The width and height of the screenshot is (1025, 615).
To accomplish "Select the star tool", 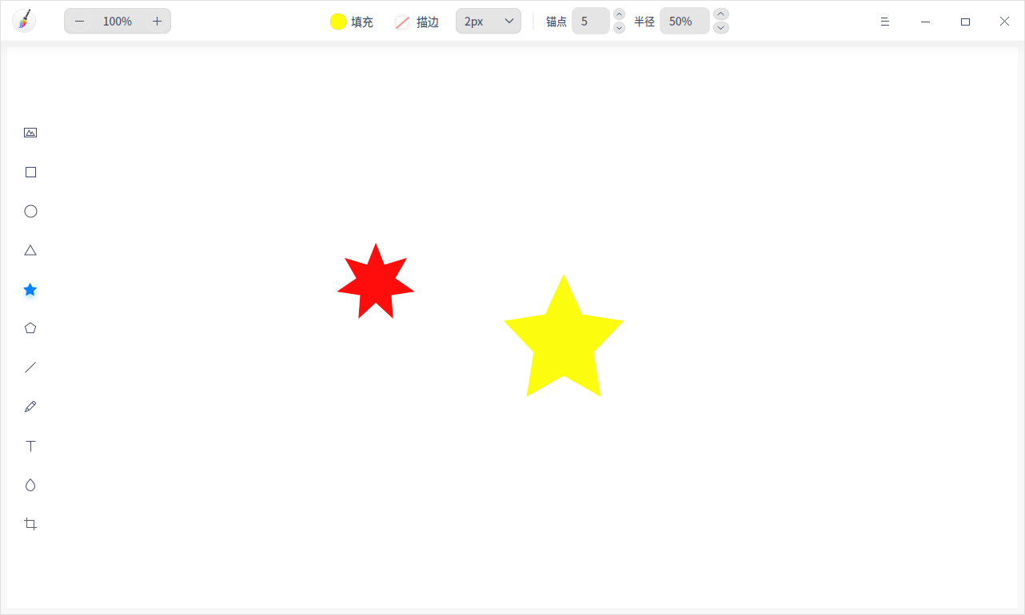I will click(x=30, y=289).
